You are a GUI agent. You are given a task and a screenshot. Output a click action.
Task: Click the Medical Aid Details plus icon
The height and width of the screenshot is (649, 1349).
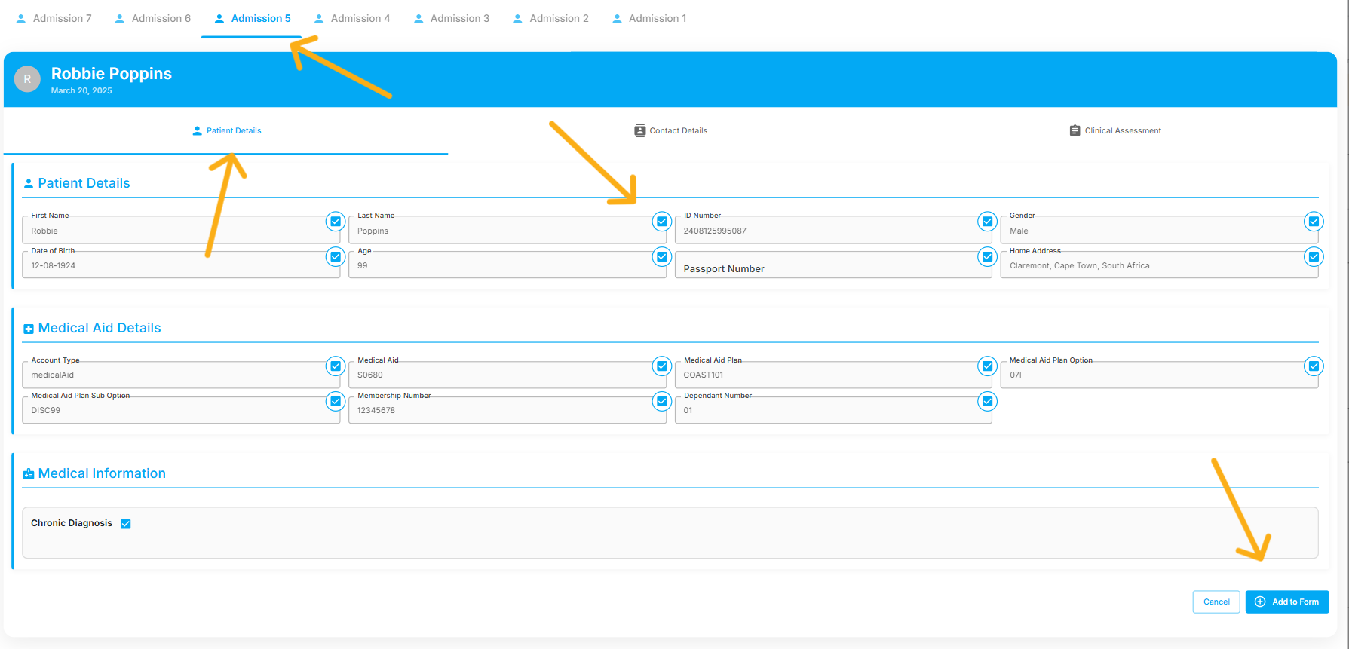[29, 329]
